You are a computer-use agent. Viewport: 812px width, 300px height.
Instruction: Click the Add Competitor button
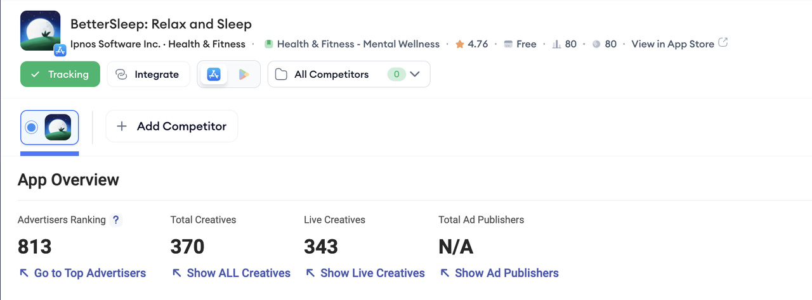point(172,126)
